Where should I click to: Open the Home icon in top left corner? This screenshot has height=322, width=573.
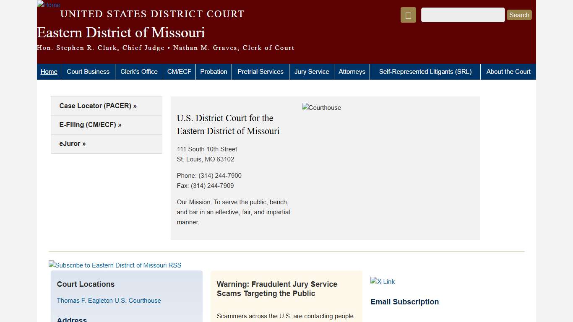tap(48, 5)
